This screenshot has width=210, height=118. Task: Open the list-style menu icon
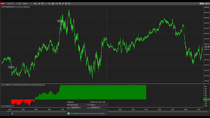coord(69,4)
